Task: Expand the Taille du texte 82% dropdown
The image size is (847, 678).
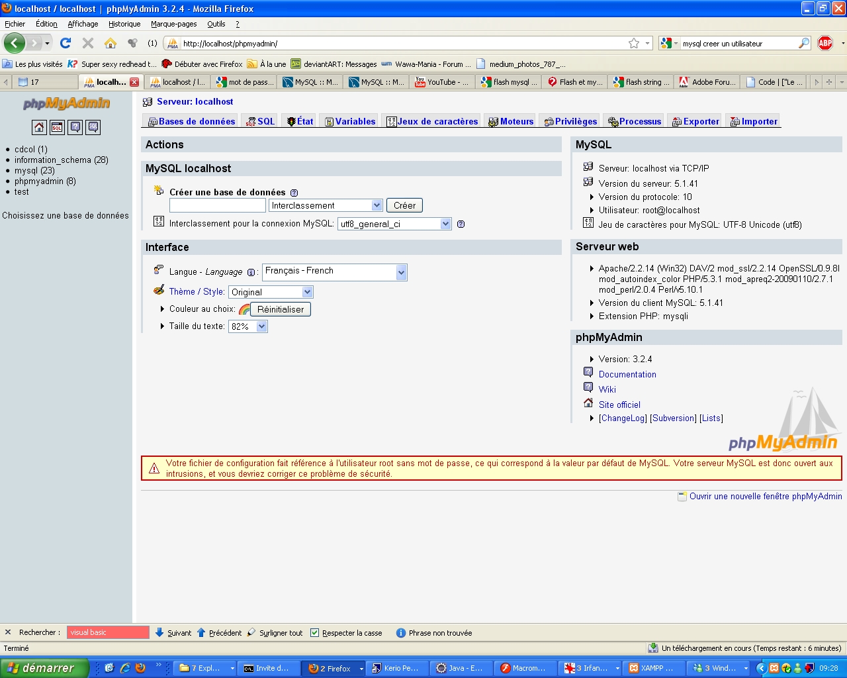Action: (248, 326)
